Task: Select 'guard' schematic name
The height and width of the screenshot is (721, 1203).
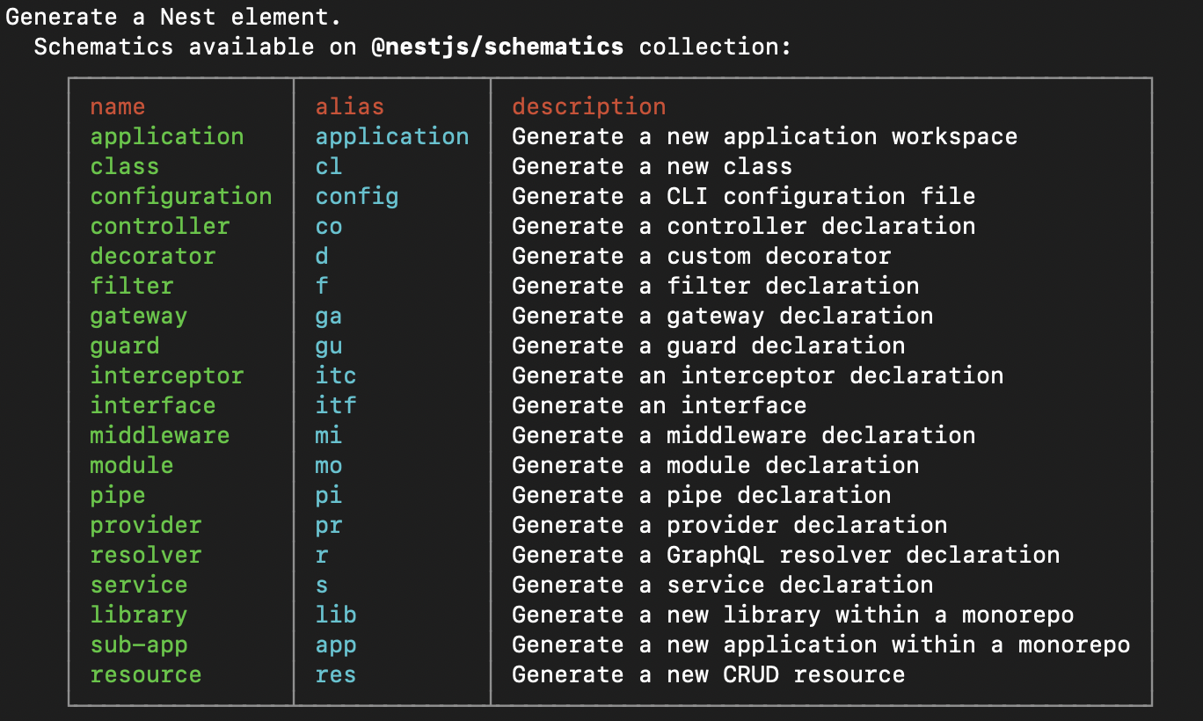Action: [x=125, y=346]
